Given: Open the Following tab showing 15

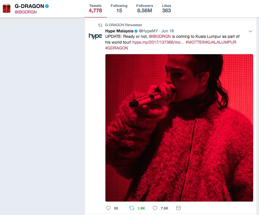Looking at the screenshot, I should (x=119, y=9).
